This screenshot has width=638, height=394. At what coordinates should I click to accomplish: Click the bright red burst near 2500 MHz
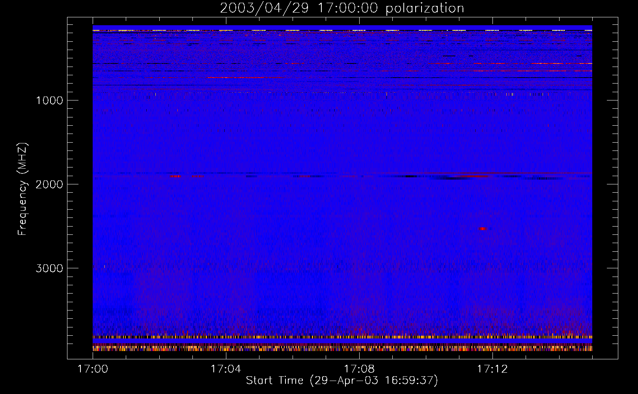[x=483, y=229]
